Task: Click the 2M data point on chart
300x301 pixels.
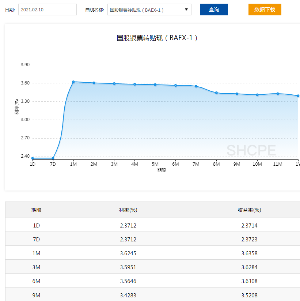Action: pyautogui.click(x=94, y=83)
